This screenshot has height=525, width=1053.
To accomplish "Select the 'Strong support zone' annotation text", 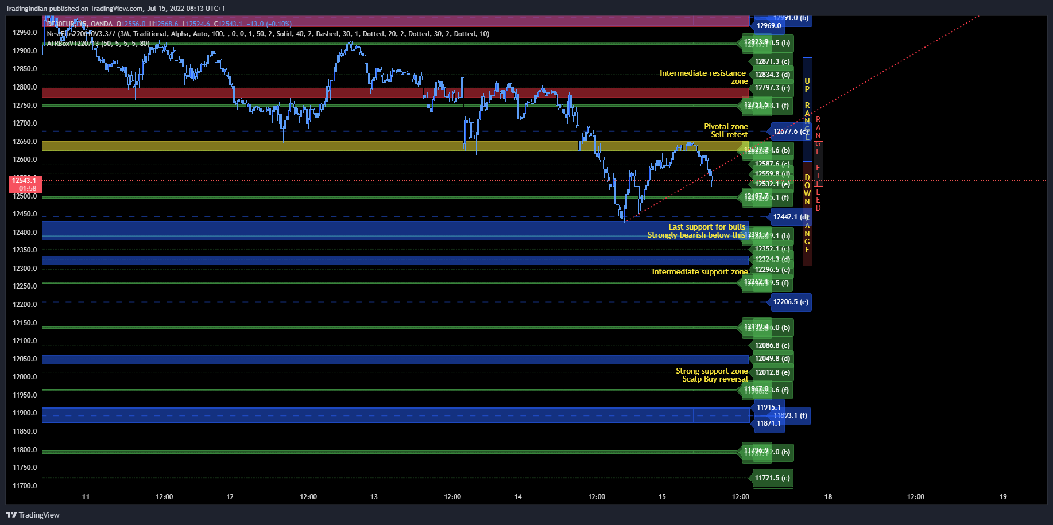I will [x=712, y=371].
